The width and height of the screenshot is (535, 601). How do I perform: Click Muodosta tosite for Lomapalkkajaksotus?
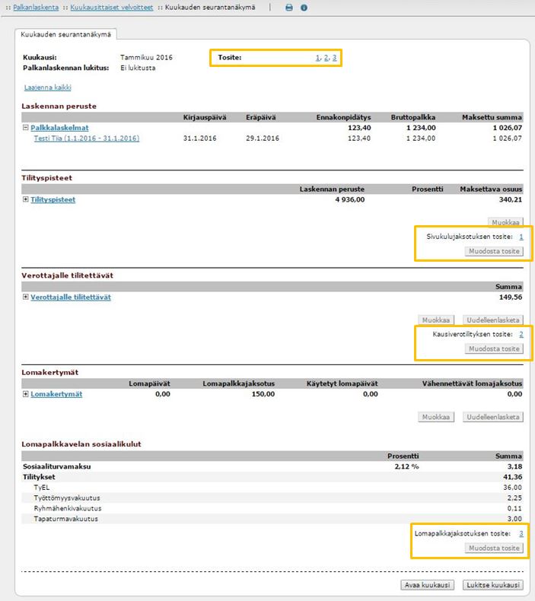pyautogui.click(x=494, y=548)
